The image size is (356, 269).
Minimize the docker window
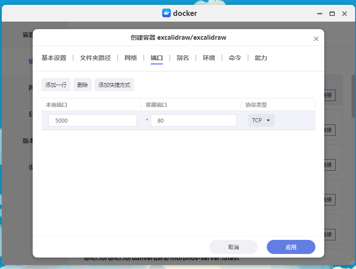320,14
